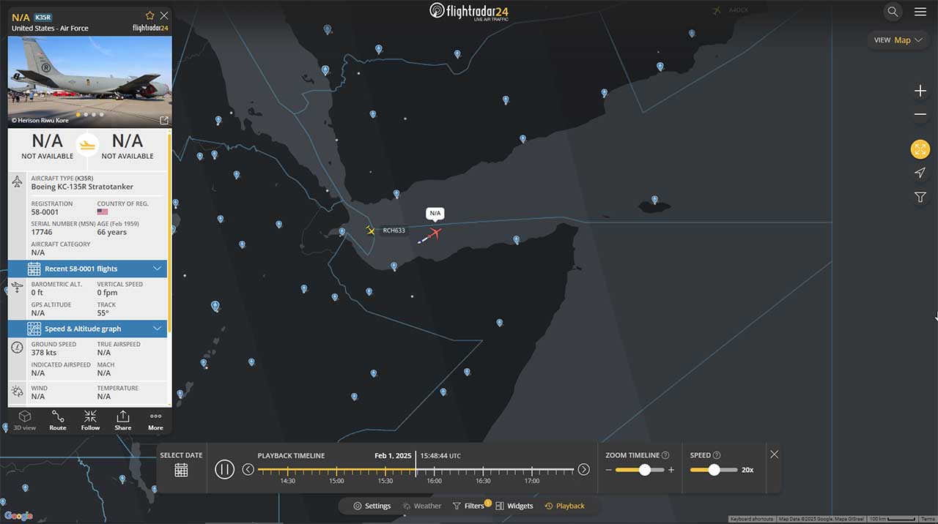Open aircraft photo in external link
The width and height of the screenshot is (938, 524).
coord(164,121)
